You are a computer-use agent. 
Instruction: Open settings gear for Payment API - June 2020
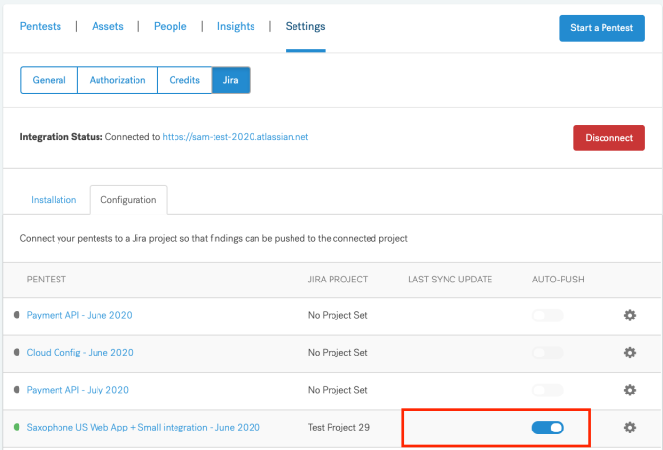[630, 315]
